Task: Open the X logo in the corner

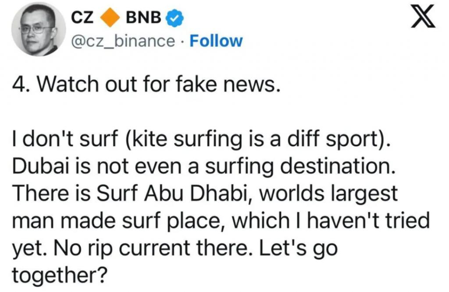Action: [424, 18]
